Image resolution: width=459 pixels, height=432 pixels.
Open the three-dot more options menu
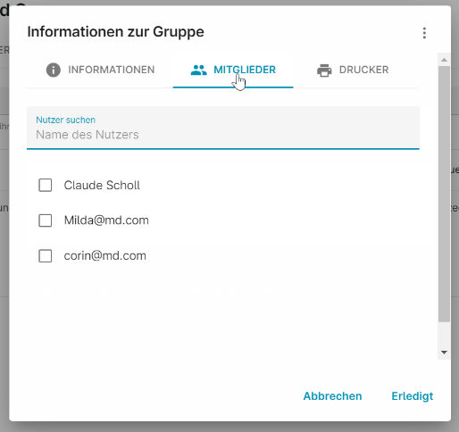tap(424, 33)
